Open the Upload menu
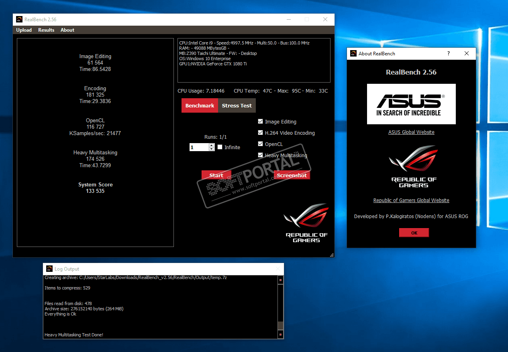The height and width of the screenshot is (352, 508). tap(24, 30)
